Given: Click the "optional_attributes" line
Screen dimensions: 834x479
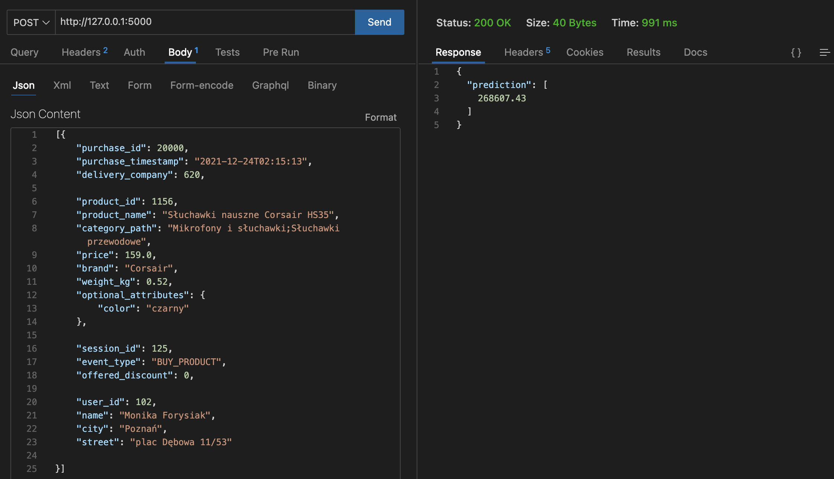Looking at the screenshot, I should tap(140, 295).
